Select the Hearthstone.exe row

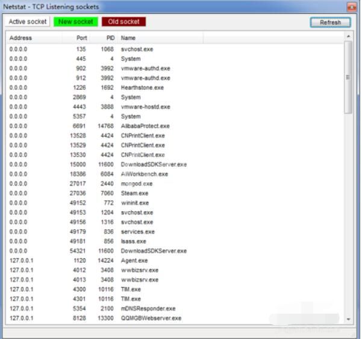coord(175,87)
